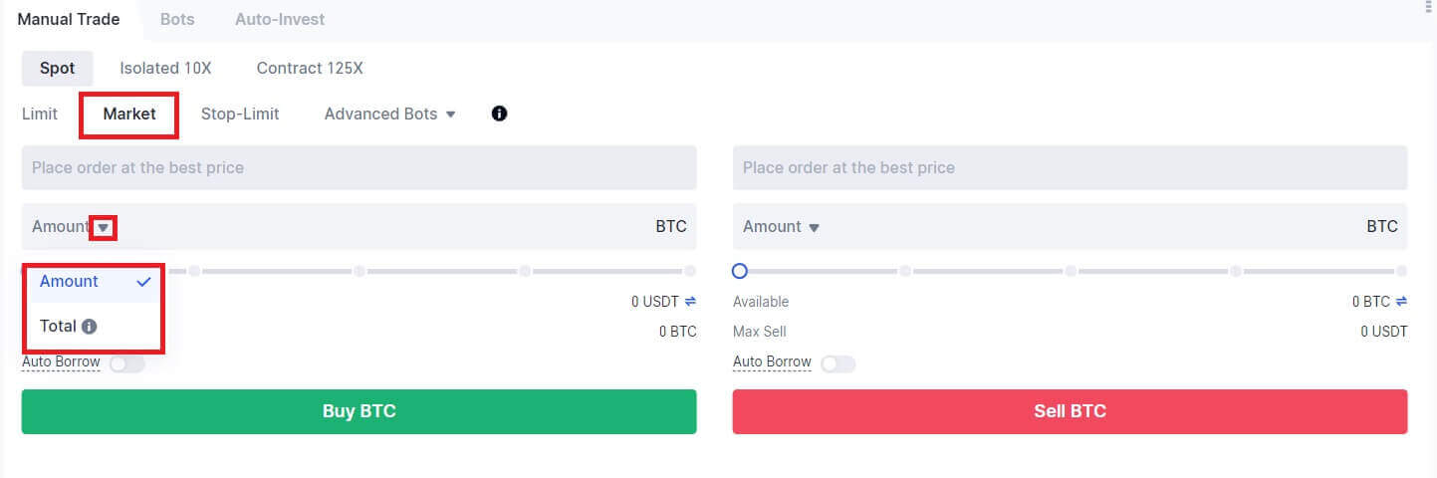Open the Auto-Invest tab
The width and height of the screenshot is (1437, 478).
click(x=280, y=19)
